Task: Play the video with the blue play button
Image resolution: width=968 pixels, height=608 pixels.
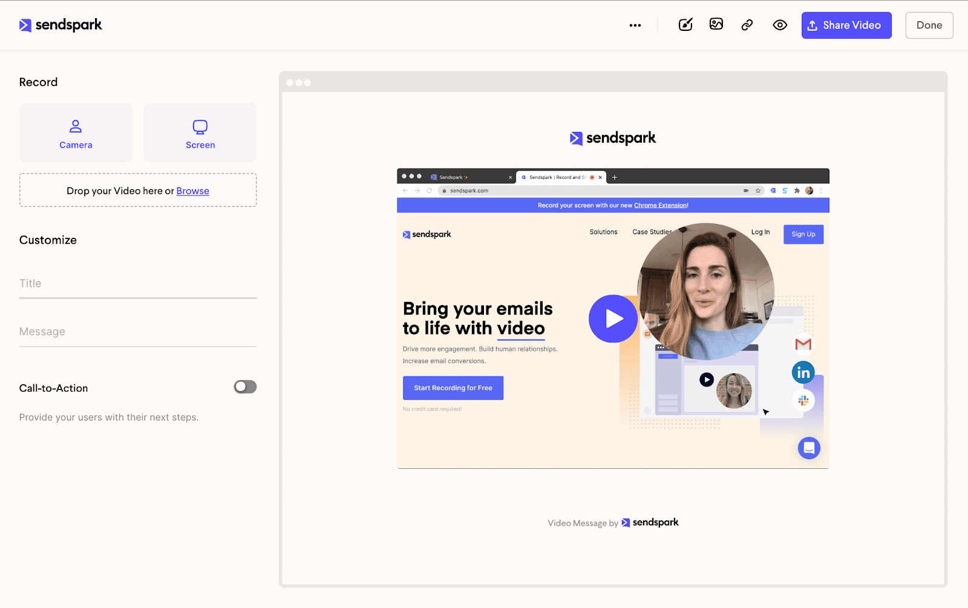Action: click(x=613, y=319)
